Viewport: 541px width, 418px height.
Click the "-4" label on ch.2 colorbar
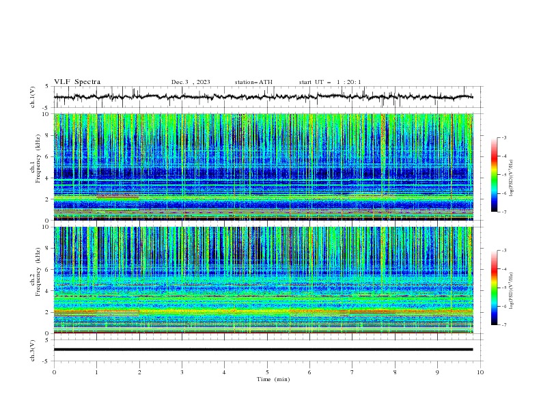click(x=504, y=269)
